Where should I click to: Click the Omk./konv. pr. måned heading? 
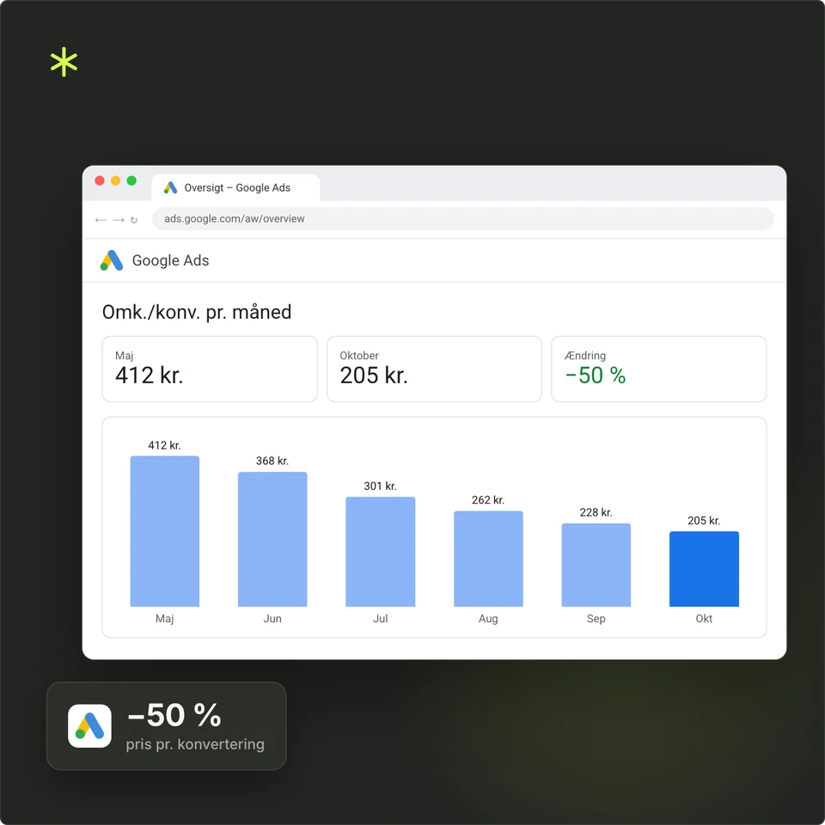tap(197, 312)
